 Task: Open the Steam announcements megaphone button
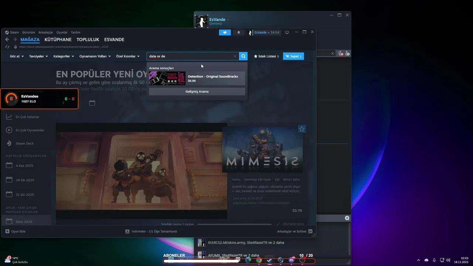pyautogui.click(x=225, y=33)
